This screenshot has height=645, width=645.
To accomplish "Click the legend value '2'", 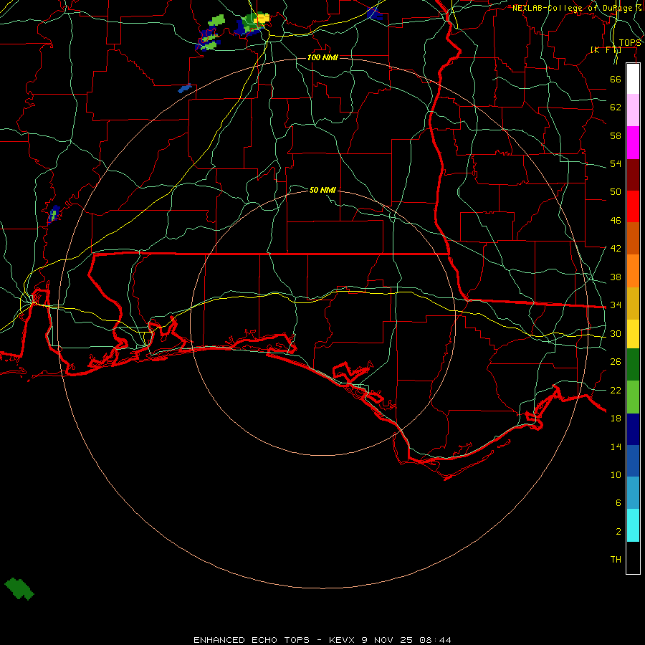I will click(x=618, y=531).
